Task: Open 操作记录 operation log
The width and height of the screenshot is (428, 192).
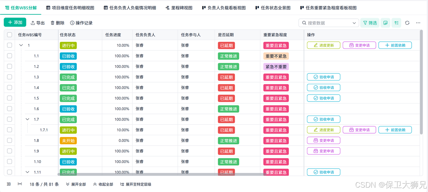Action: pyautogui.click(x=81, y=23)
